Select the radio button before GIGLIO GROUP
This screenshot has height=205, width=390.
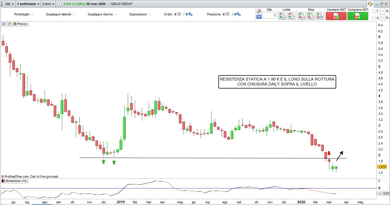(x=109, y=4)
